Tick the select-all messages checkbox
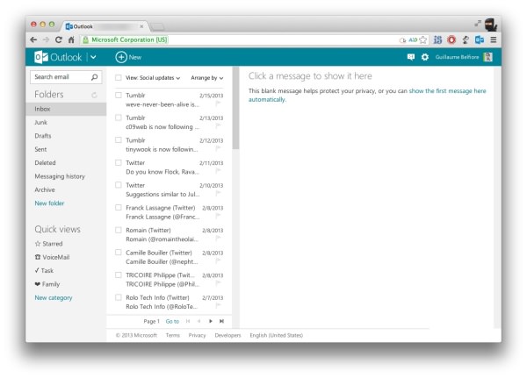527x378 pixels. pyautogui.click(x=119, y=77)
